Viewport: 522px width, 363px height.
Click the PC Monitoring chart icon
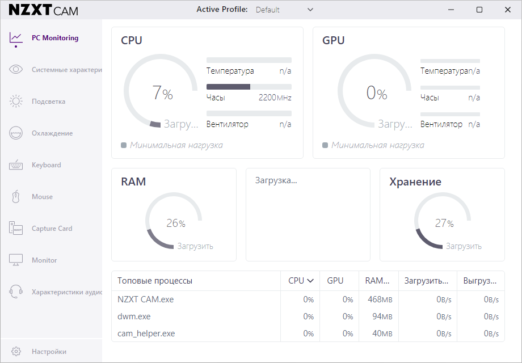(16, 38)
